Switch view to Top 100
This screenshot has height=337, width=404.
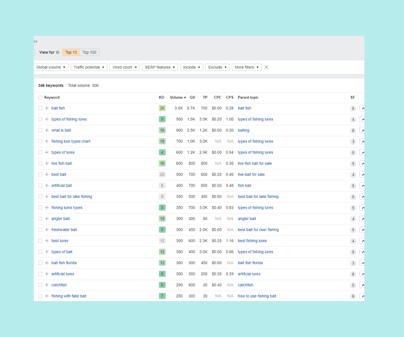click(x=89, y=52)
